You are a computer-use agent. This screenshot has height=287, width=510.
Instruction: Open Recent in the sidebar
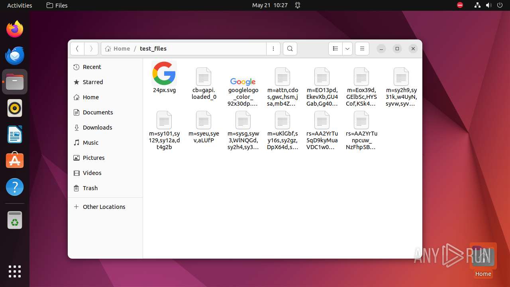coord(105,67)
